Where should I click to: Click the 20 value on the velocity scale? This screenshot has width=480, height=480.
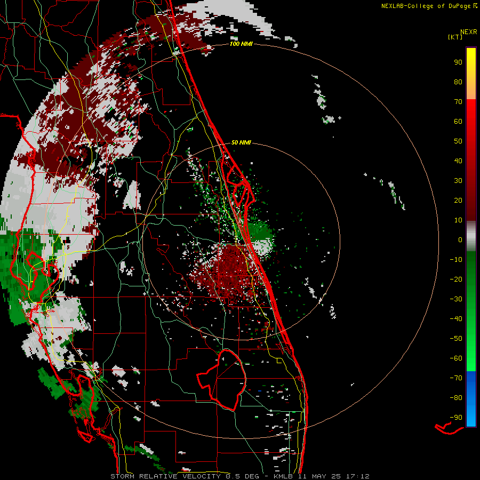458,201
